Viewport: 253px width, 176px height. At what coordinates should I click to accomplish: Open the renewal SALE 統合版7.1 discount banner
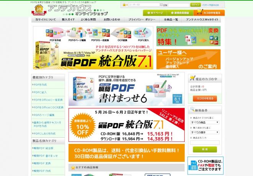click(127, 125)
